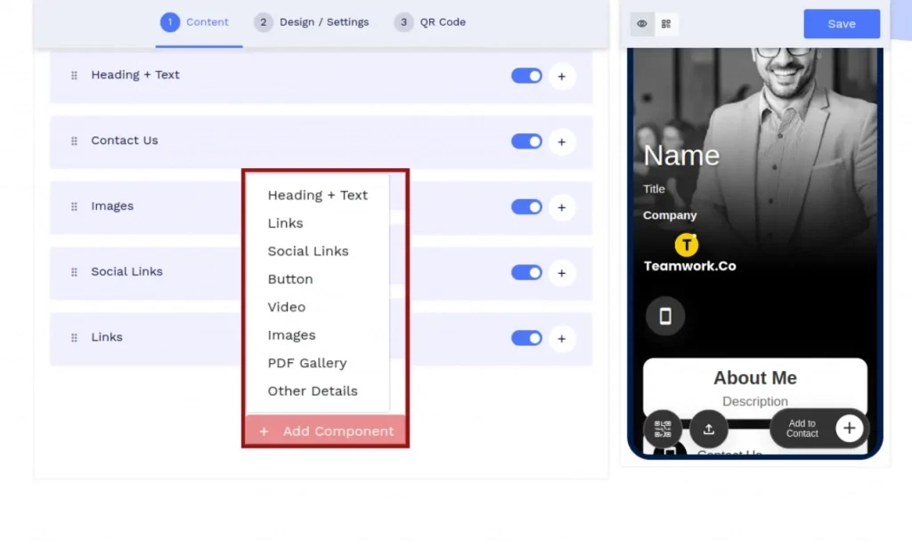Select Video in the component list

tap(287, 307)
